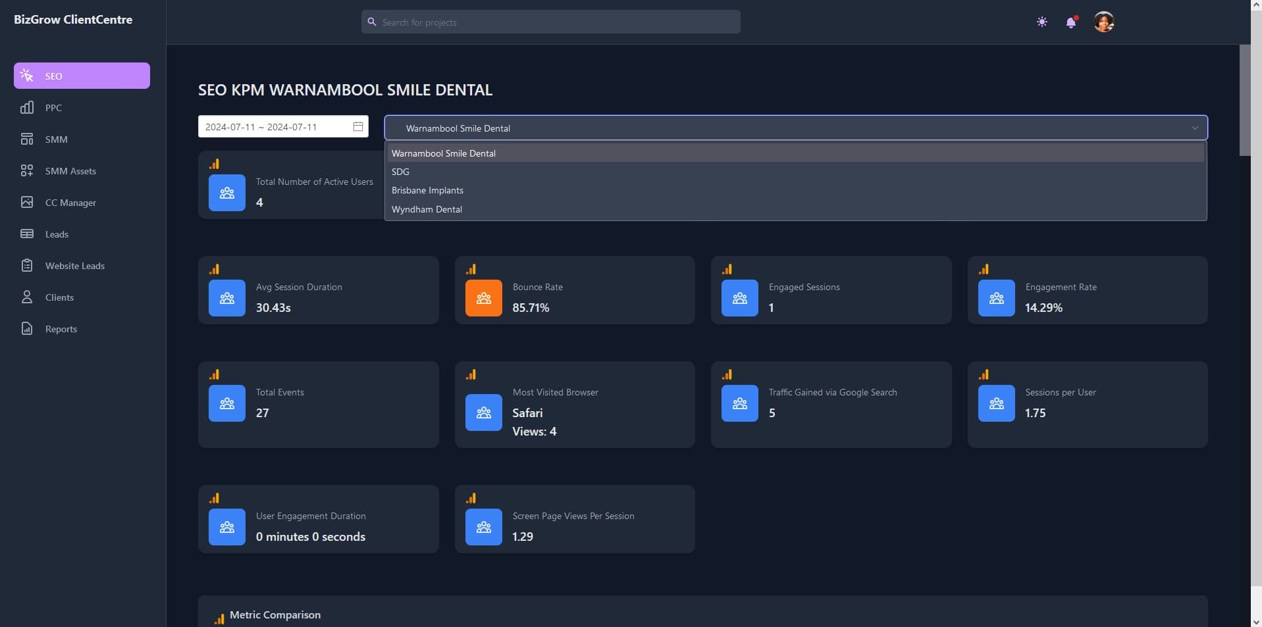Click the Views: 4 text
Viewport: 1262px width, 627px height.
click(535, 431)
